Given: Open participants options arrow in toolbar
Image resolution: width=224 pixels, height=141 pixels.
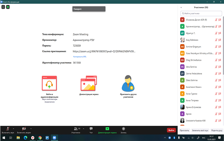Looking at the screenshot, I should tap(84, 129).
